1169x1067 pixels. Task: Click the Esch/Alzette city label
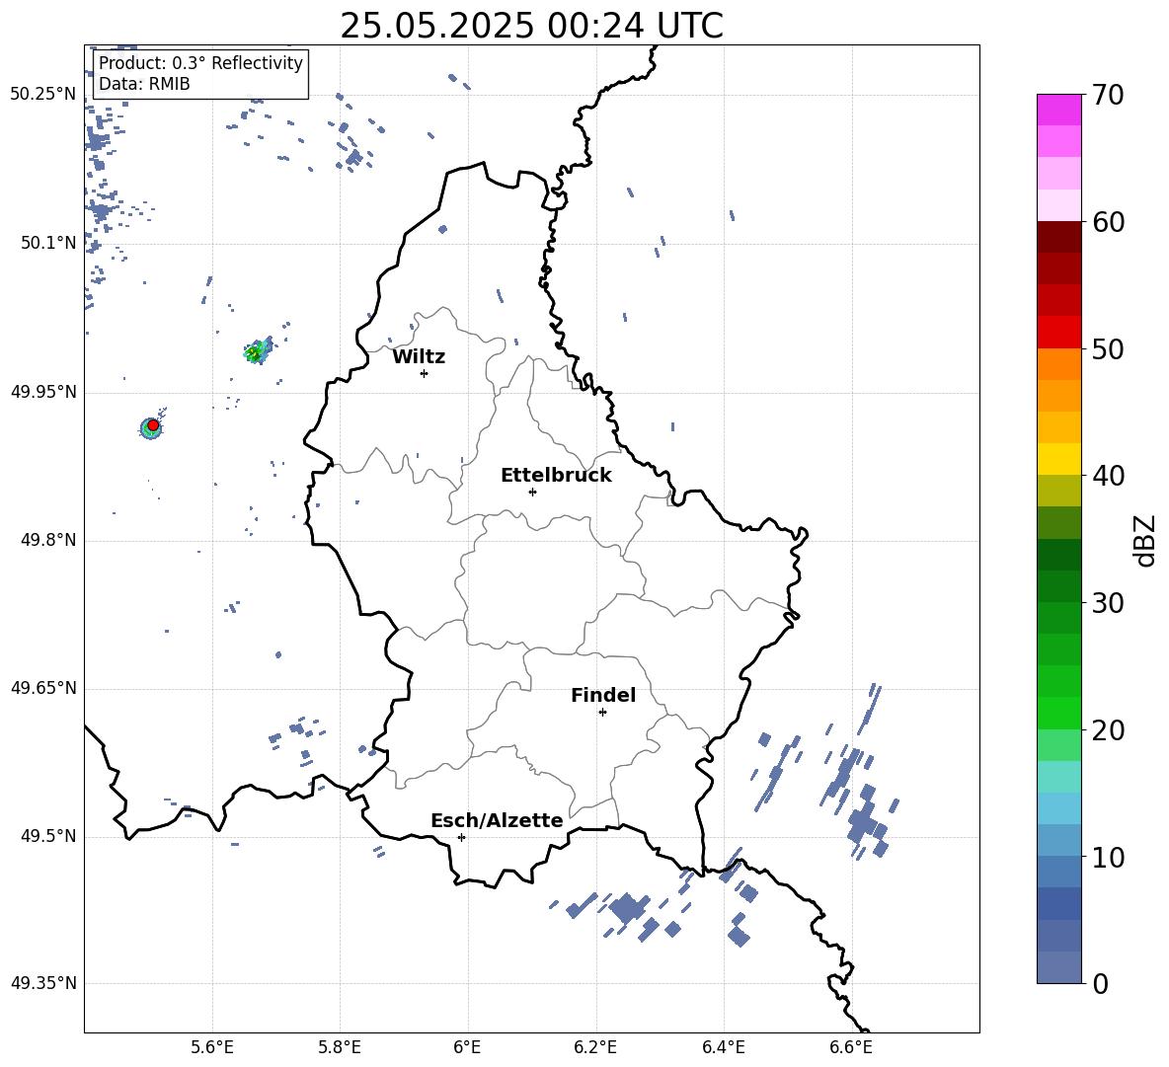497,820
